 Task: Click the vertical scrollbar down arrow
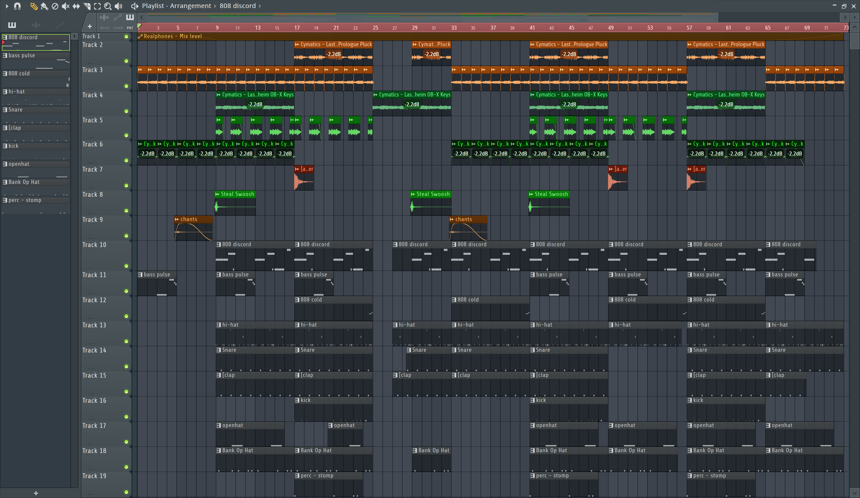[854, 493]
